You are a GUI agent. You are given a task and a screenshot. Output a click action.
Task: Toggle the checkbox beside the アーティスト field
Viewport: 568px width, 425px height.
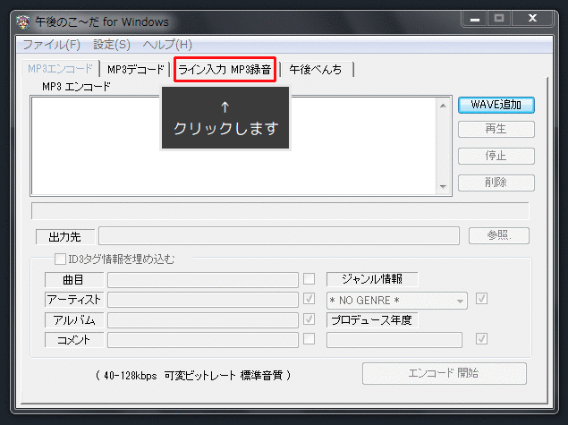(309, 299)
